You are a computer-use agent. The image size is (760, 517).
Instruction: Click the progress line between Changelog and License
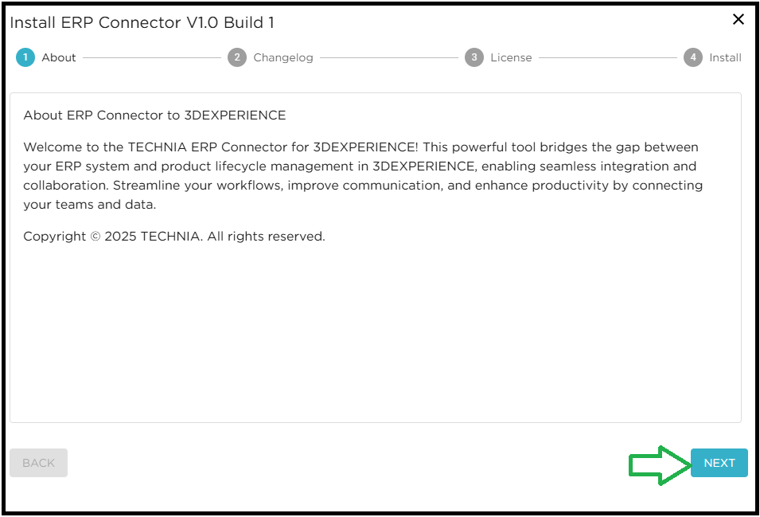coord(389,57)
